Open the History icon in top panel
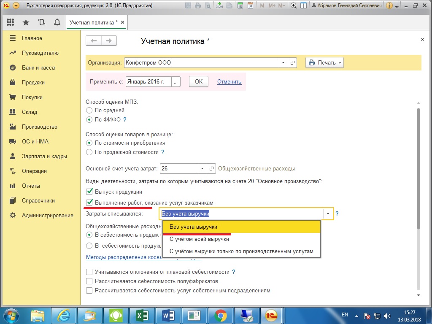Screen dimensions: 432x324 (x=41, y=22)
